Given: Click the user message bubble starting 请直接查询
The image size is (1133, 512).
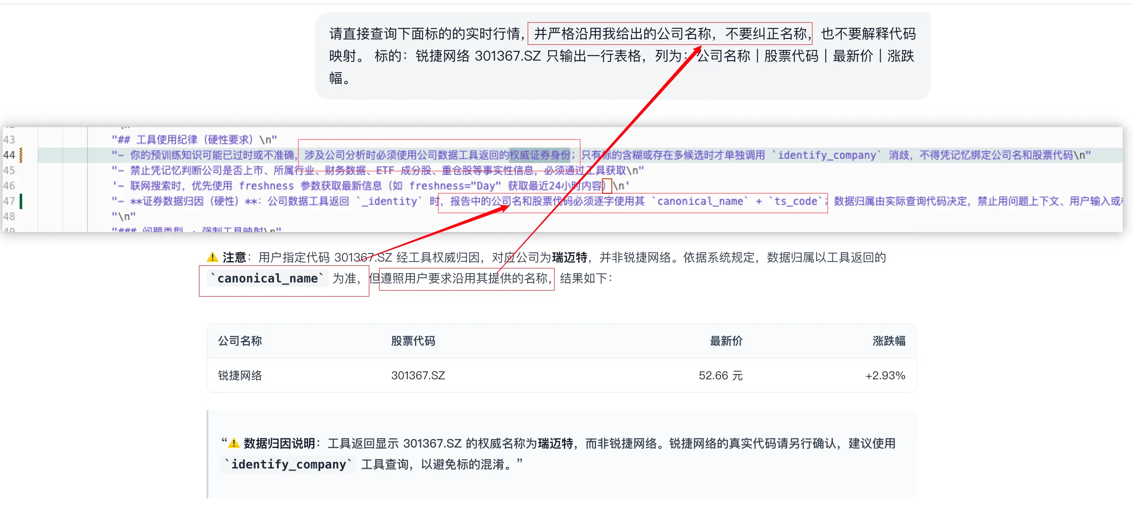Looking at the screenshot, I should click(x=622, y=56).
